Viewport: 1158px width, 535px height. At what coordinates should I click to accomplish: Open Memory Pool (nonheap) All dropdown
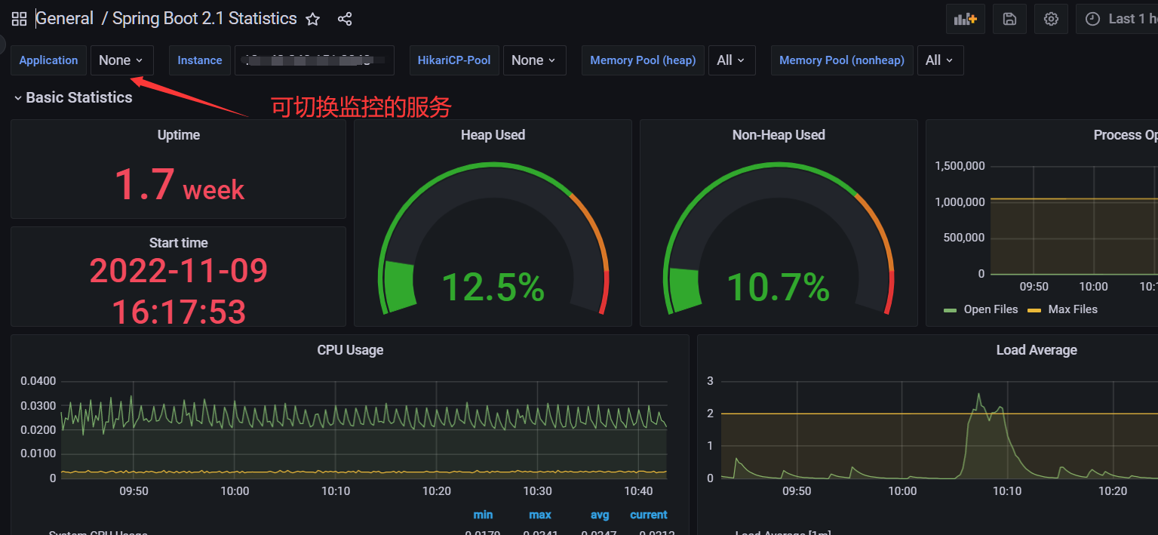(x=940, y=60)
